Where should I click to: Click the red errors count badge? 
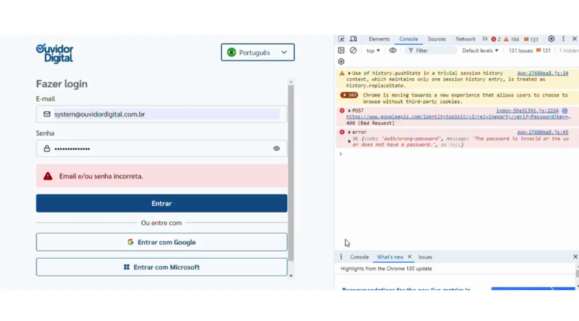496,39
